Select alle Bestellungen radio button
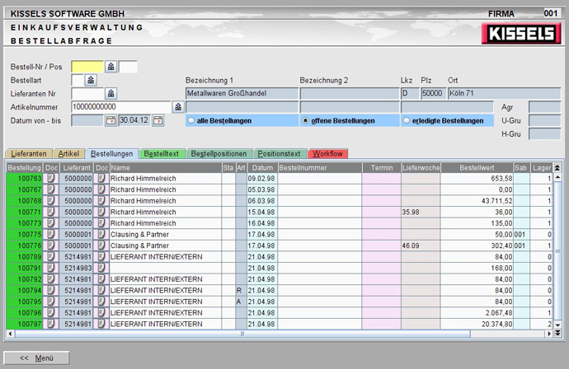This screenshot has height=369, width=569. [191, 121]
